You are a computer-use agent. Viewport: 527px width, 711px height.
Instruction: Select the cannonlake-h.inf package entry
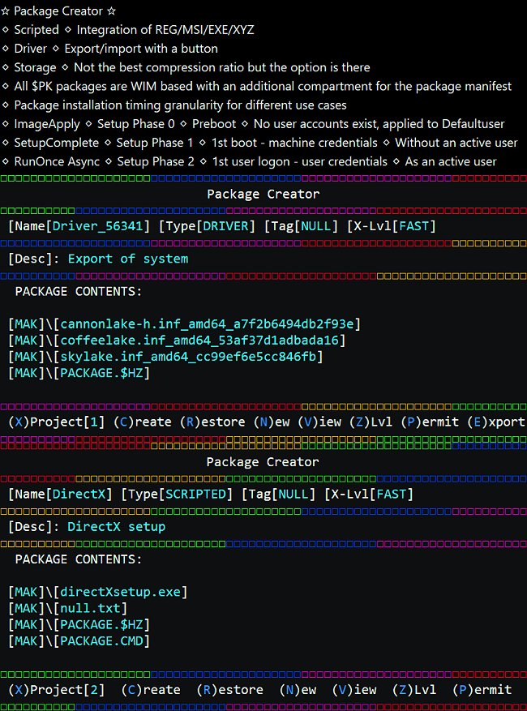click(211, 323)
